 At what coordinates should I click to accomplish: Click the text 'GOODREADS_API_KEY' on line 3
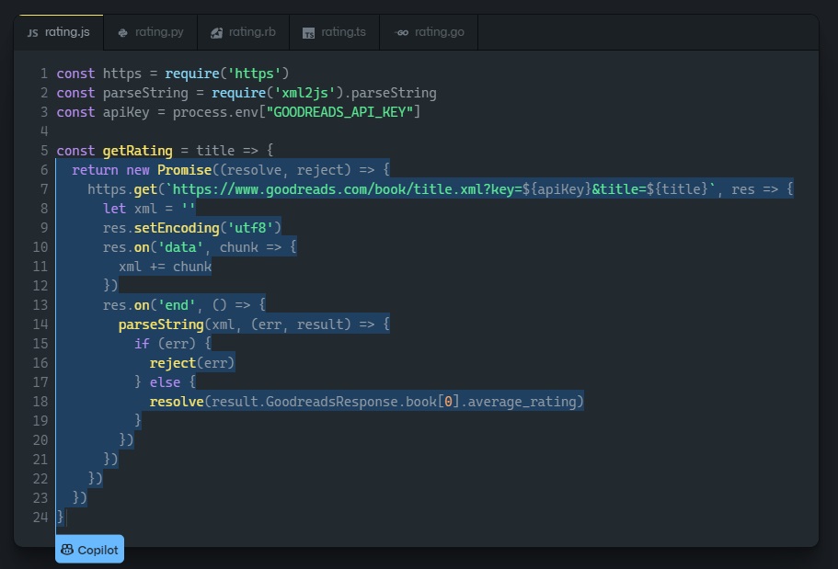[339, 112]
